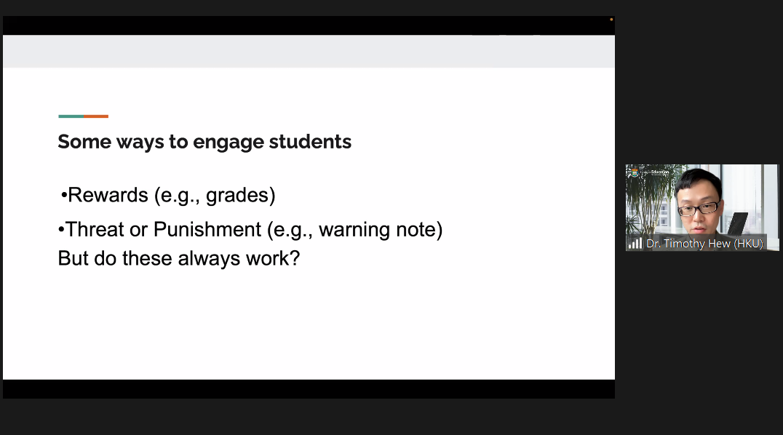Click the laptop screen behind the speaker
The width and height of the screenshot is (783, 435).
pyautogui.click(x=738, y=223)
